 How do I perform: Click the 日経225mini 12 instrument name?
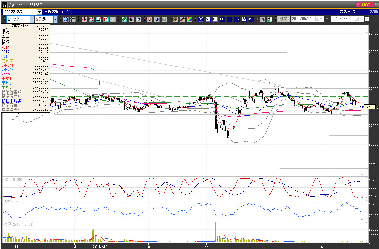(x=57, y=11)
